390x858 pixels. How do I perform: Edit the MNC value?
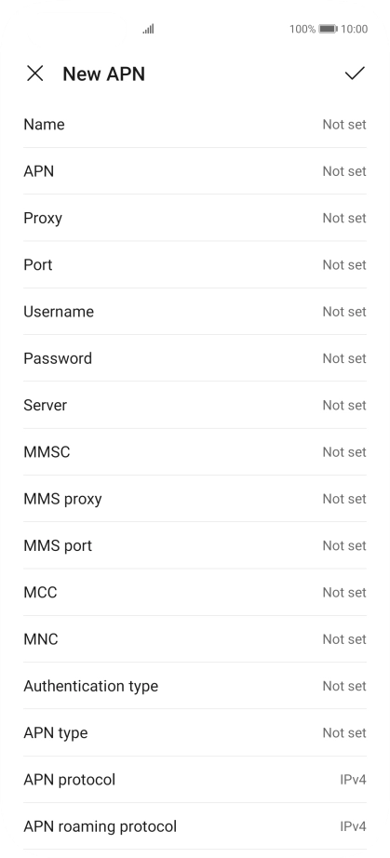click(x=195, y=639)
